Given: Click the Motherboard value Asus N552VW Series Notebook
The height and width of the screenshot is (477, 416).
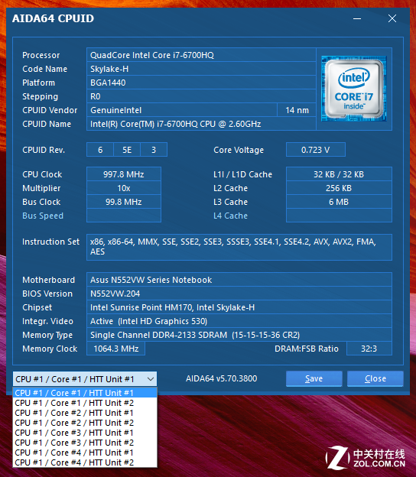Looking at the screenshot, I should [239, 280].
